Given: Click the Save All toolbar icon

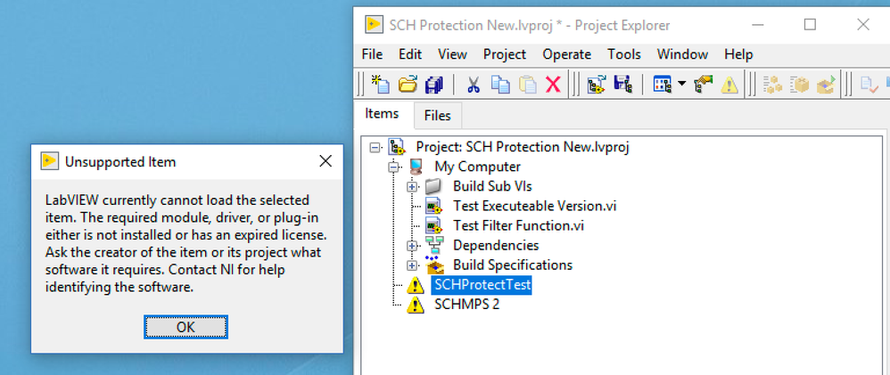Looking at the screenshot, I should (x=434, y=85).
